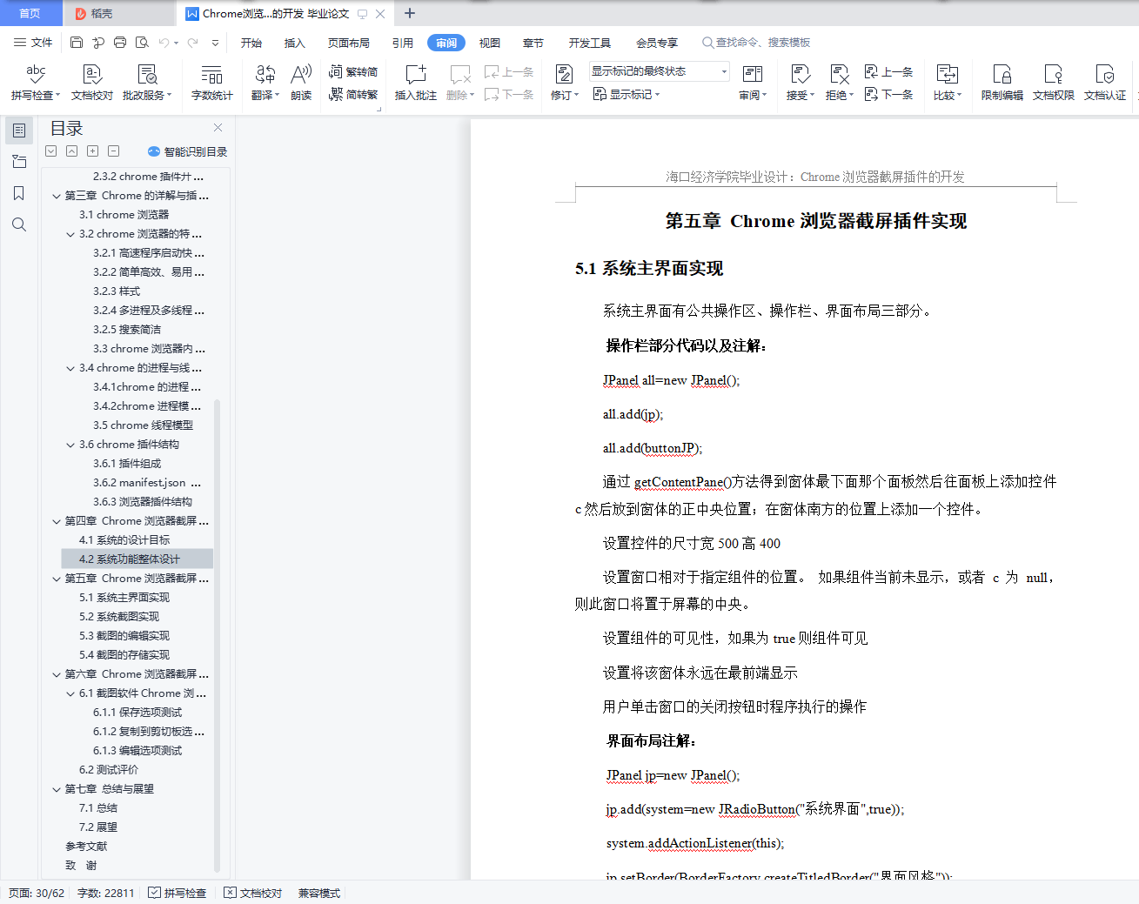Switch to the 引用 tab
This screenshot has height=904, width=1139.
(403, 43)
